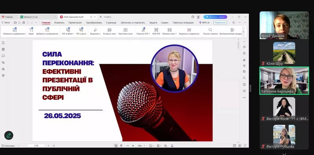Viewport: 314px width, 155px height.
Task: Expand the Выделить dropdown
Action: click(95, 31)
